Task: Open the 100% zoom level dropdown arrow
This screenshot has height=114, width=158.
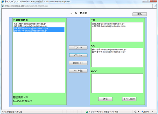Action: point(152,112)
